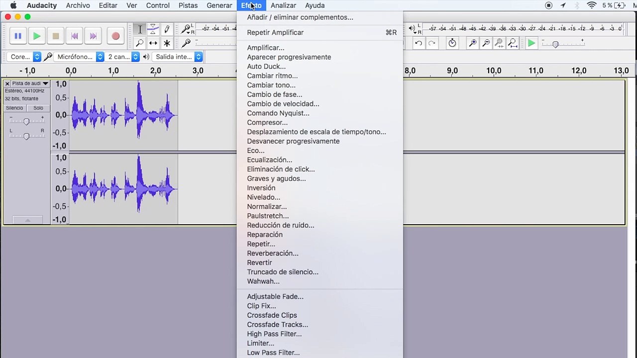Zoom in with the plus magnifier
Image resolution: width=637 pixels, height=358 pixels.
pos(473,43)
